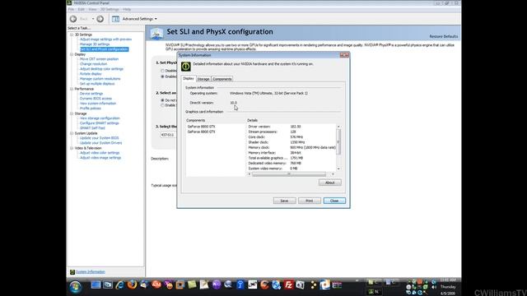The width and height of the screenshot is (527, 296).
Task: Click the Advanced Settings view icon
Action: click(115, 19)
